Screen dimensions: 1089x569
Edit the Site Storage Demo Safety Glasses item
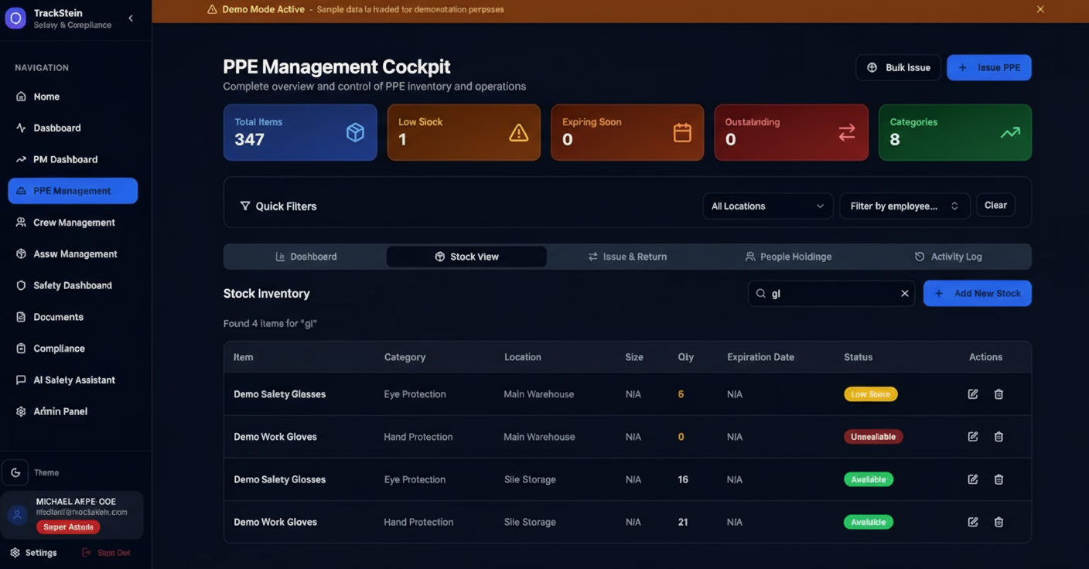click(x=973, y=479)
